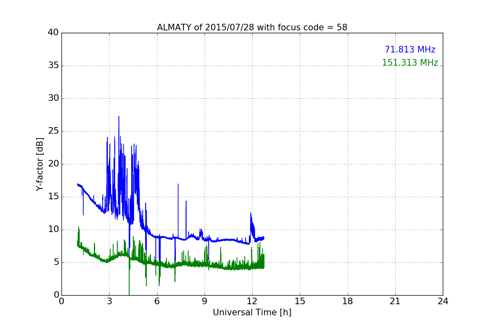492x328 pixels.
Task: Click the y-axis tick label 15
Action: pos(53,197)
